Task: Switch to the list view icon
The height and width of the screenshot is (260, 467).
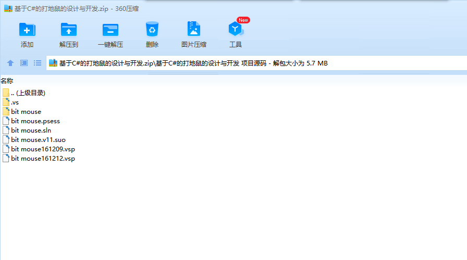Action: pyautogui.click(x=38, y=63)
